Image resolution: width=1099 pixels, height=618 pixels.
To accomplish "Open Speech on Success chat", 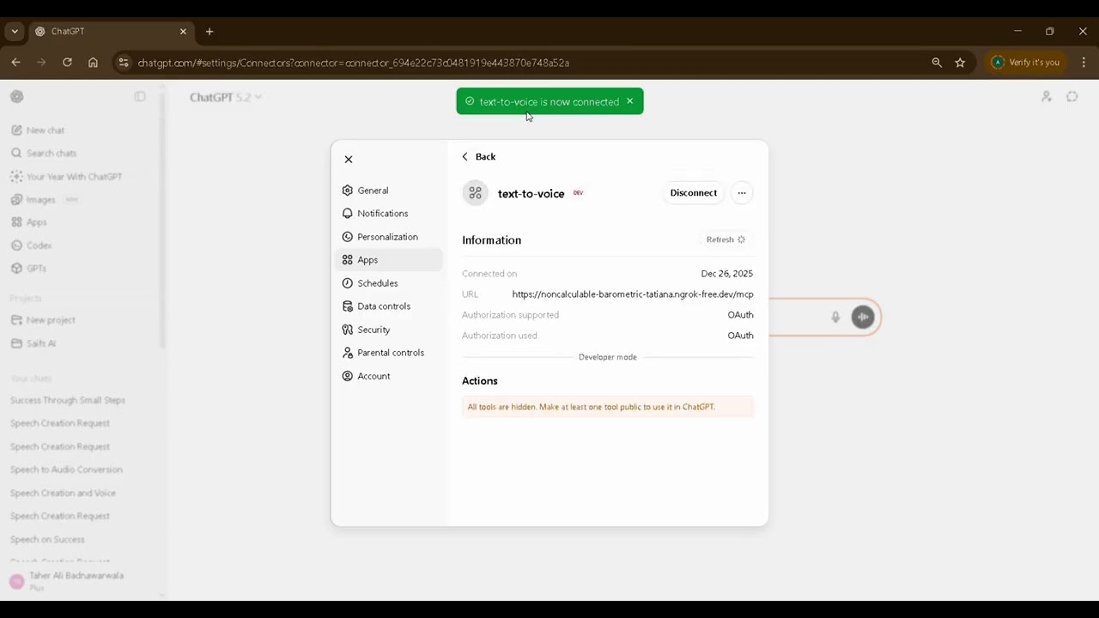I will click(47, 539).
